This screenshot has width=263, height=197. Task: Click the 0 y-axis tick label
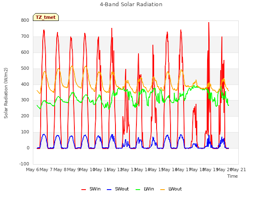click(x=28, y=148)
